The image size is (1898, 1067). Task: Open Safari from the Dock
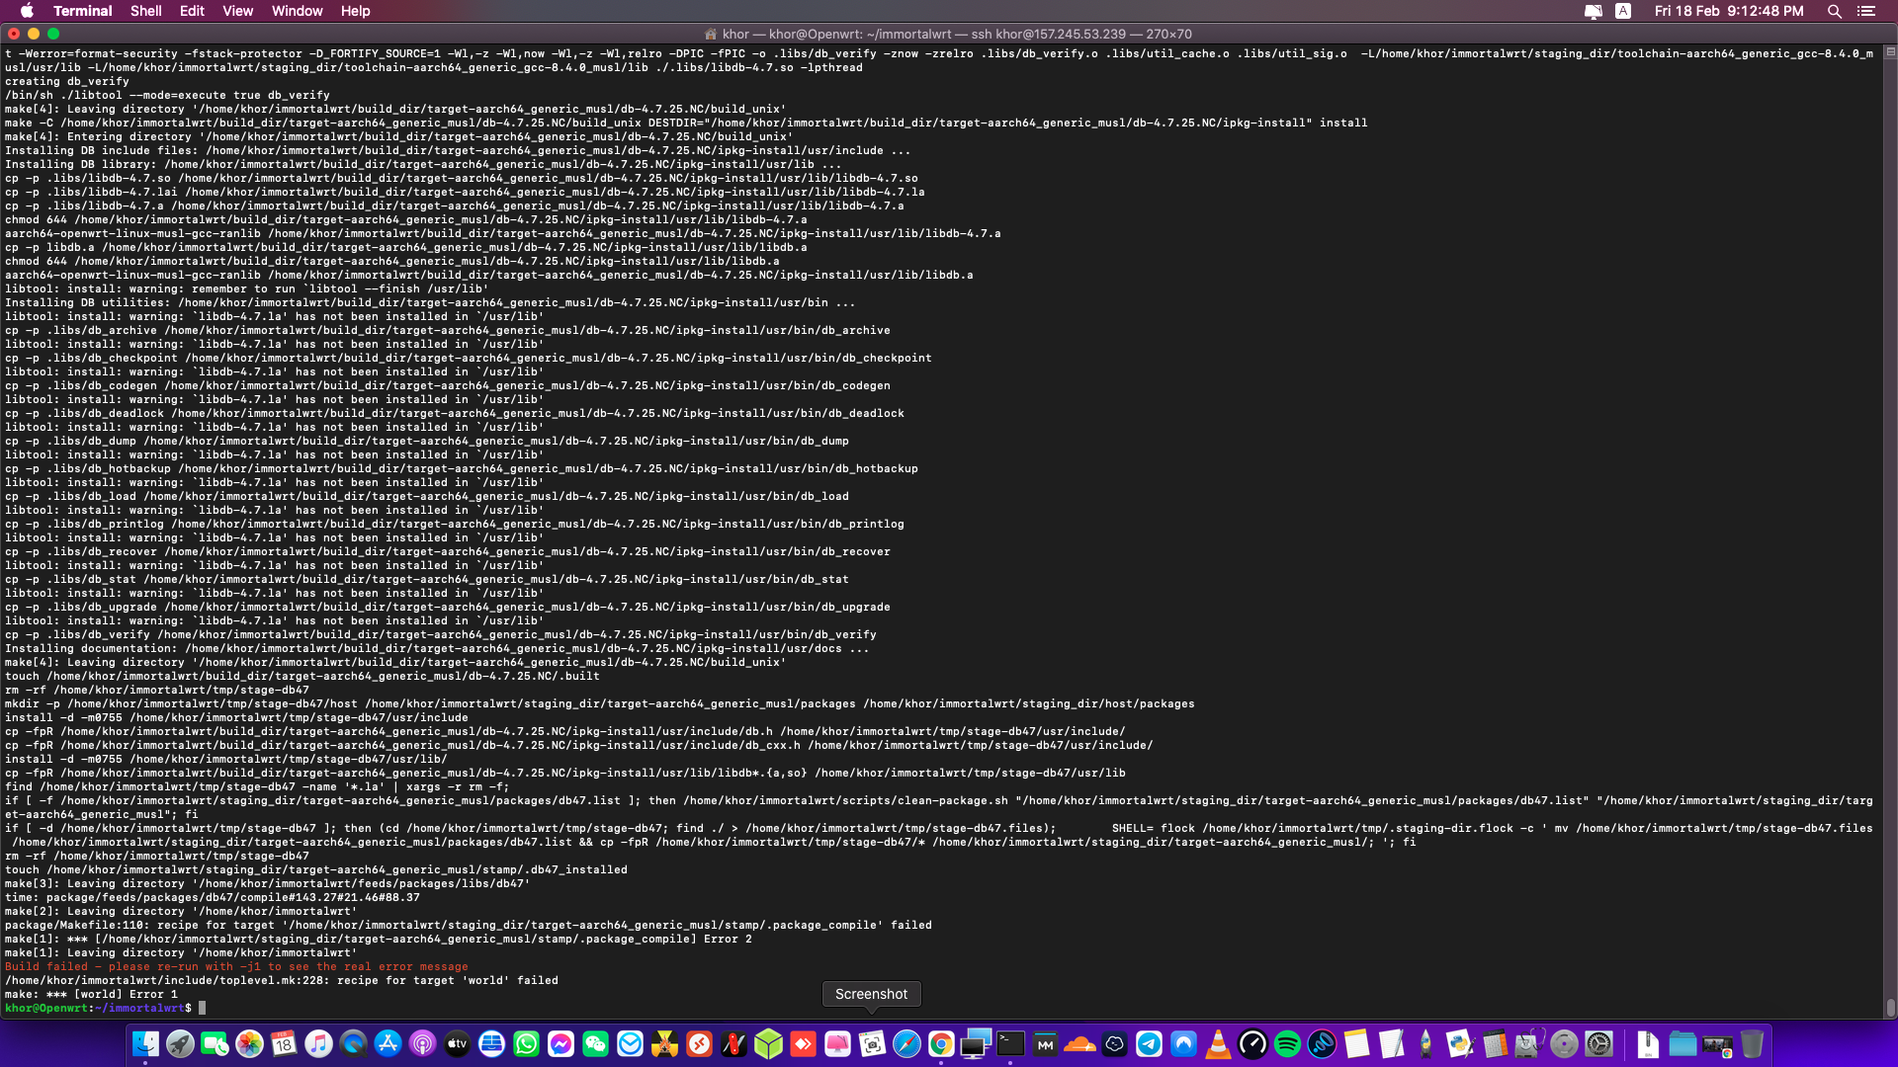905,1044
